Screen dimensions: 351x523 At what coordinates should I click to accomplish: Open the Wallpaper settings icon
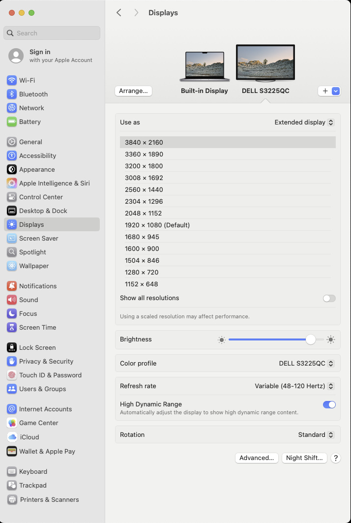12,266
